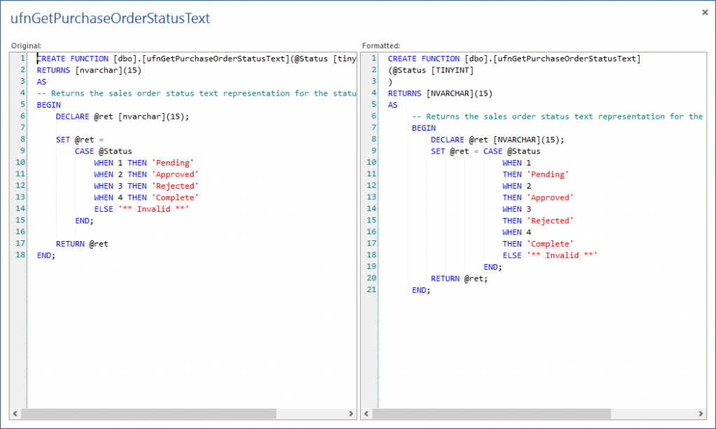The image size is (716, 429).
Task: Click the left scroll arrow under the Formatted pane
Action: 366,414
